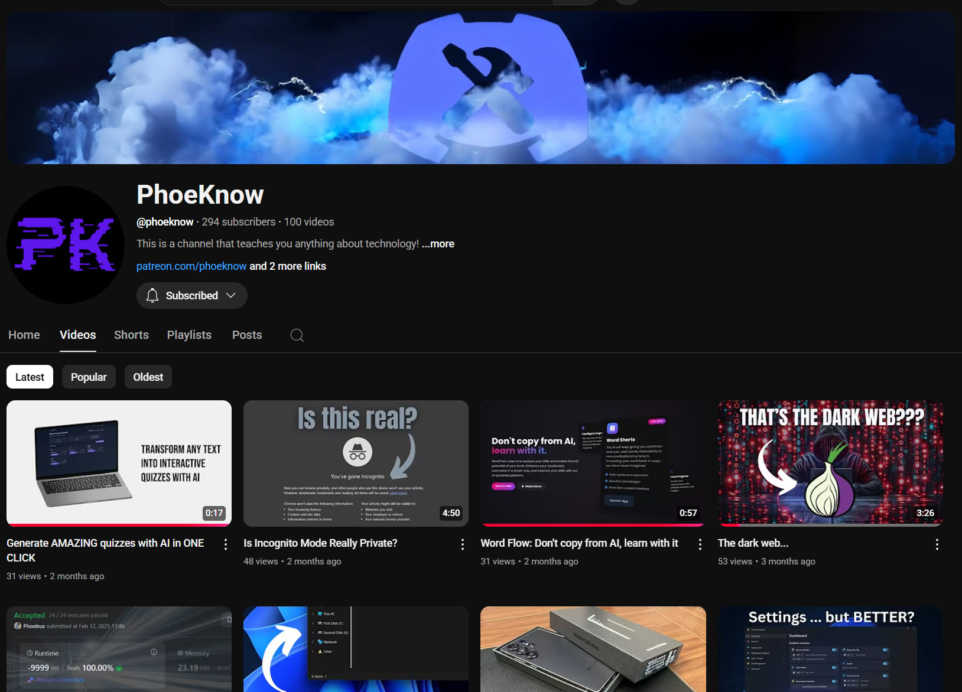This screenshot has height=692, width=962.
Task: Open options menu for Incognito Mode video
Action: tap(463, 544)
